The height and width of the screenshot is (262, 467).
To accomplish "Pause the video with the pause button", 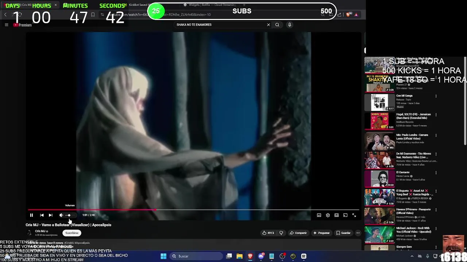I will 31,215.
